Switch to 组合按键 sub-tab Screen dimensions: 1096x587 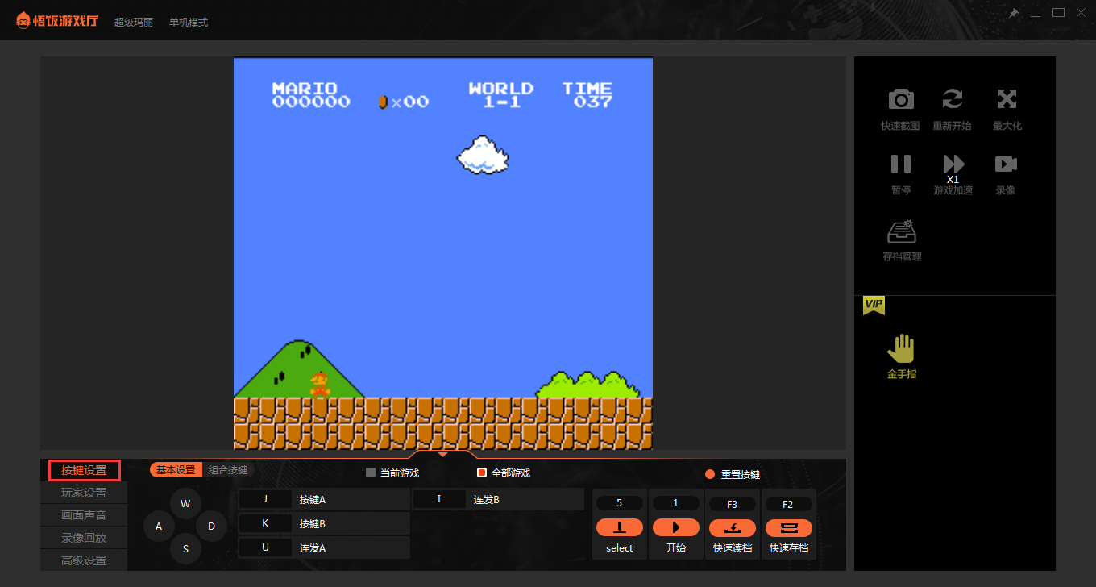[x=228, y=470]
